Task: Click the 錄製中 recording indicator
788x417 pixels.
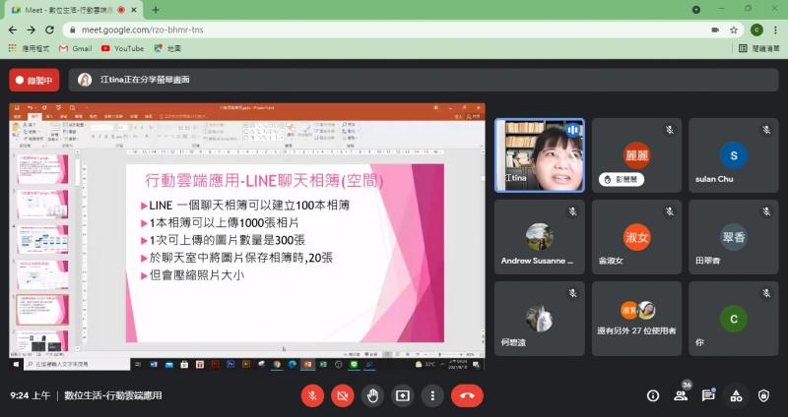Action: tap(34, 80)
